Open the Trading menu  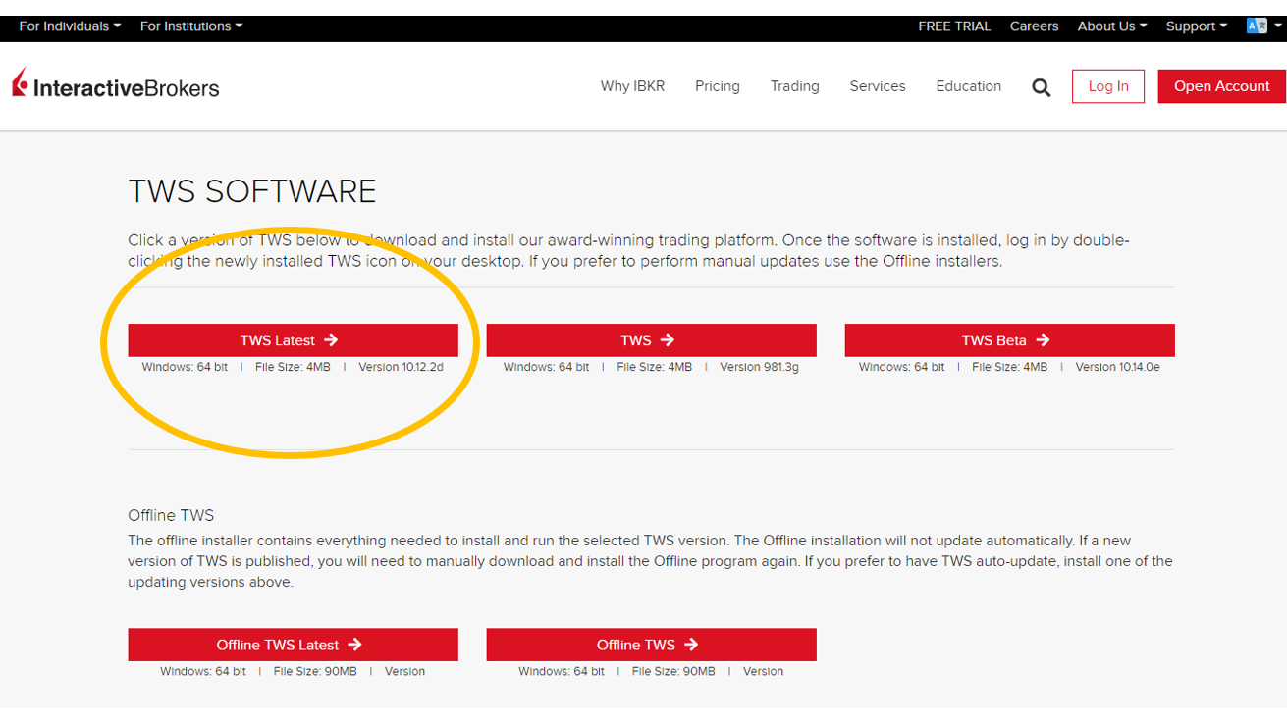point(794,86)
